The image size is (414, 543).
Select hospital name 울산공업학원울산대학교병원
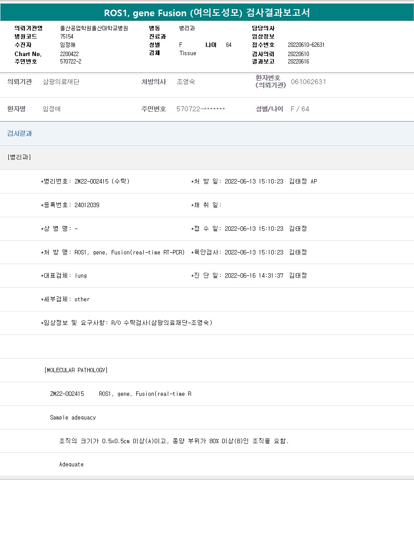pos(94,28)
